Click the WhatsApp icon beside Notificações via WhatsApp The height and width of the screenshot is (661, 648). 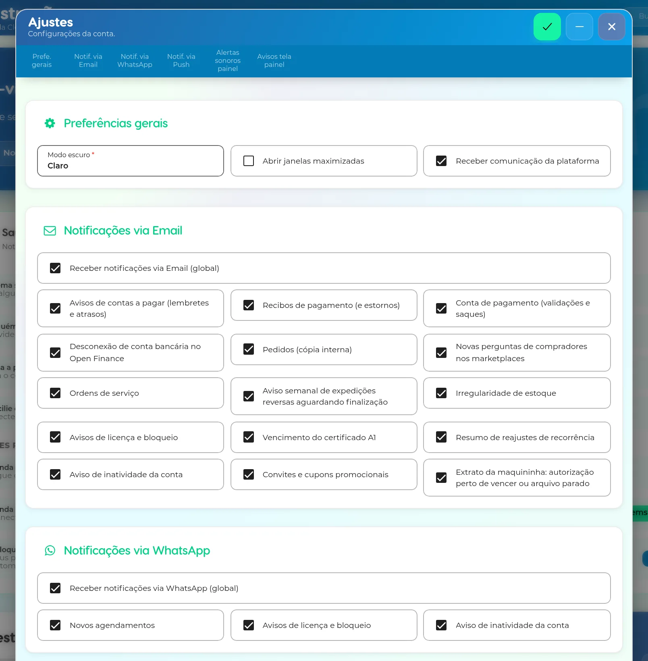[50, 551]
